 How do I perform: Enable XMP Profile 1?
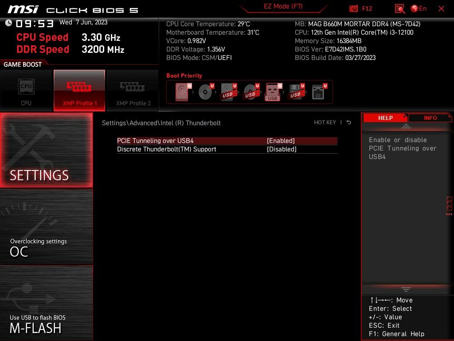(x=79, y=91)
